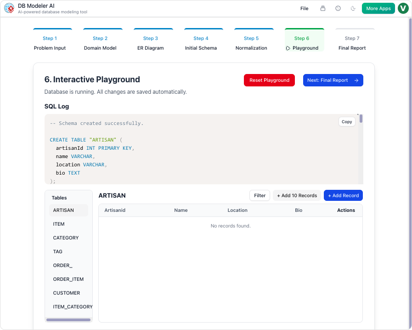Click the Filter icon above the records table
Viewport: 412px width, 330px height.
pos(260,195)
